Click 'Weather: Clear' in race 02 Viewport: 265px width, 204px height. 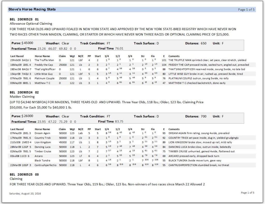[57, 116]
